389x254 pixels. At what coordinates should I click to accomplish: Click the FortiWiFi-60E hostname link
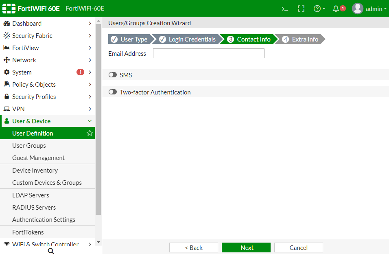tap(85, 9)
